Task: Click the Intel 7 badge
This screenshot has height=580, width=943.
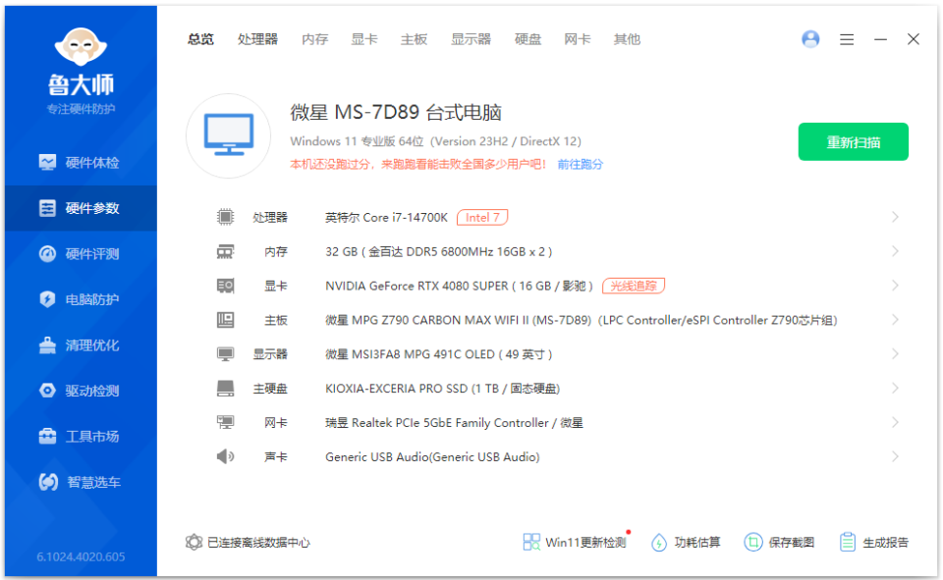Action: coord(482,217)
